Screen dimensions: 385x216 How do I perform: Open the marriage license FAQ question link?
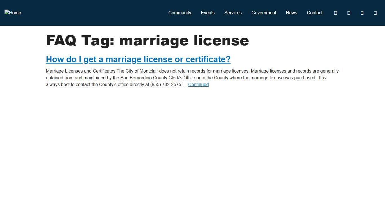click(x=138, y=59)
